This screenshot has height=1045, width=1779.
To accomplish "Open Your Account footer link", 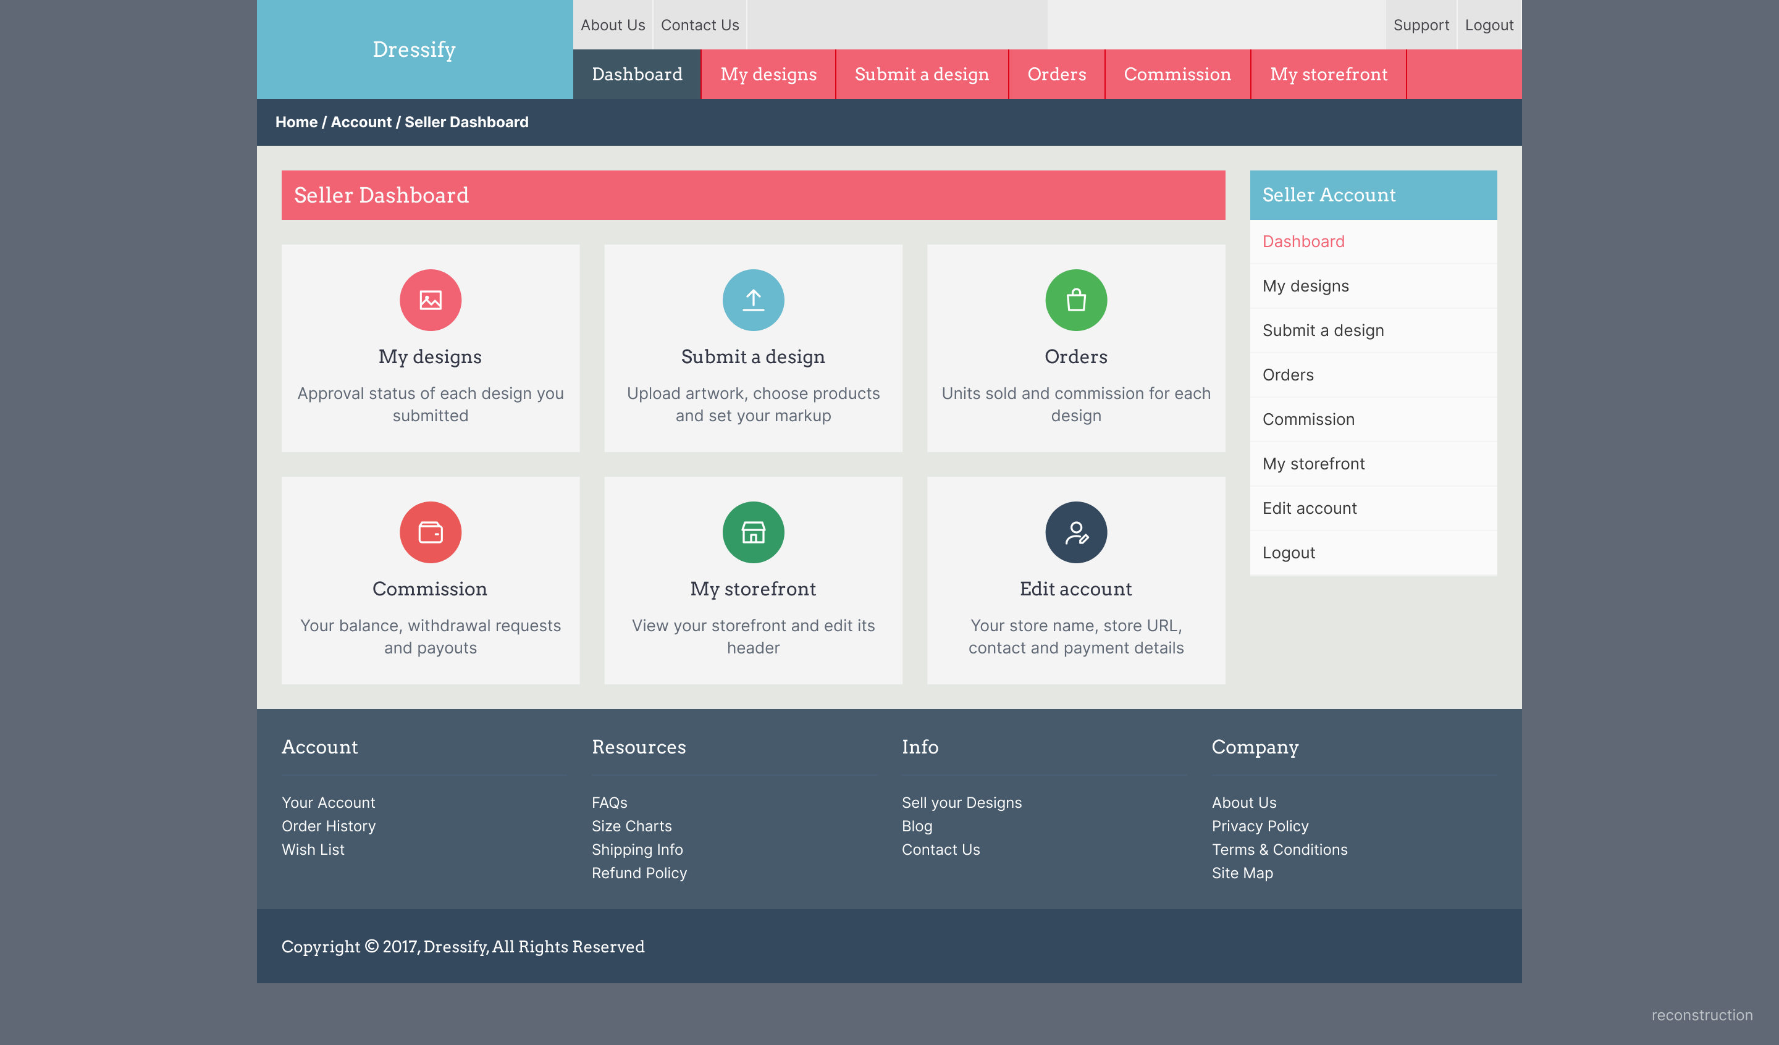I will pos(328,803).
